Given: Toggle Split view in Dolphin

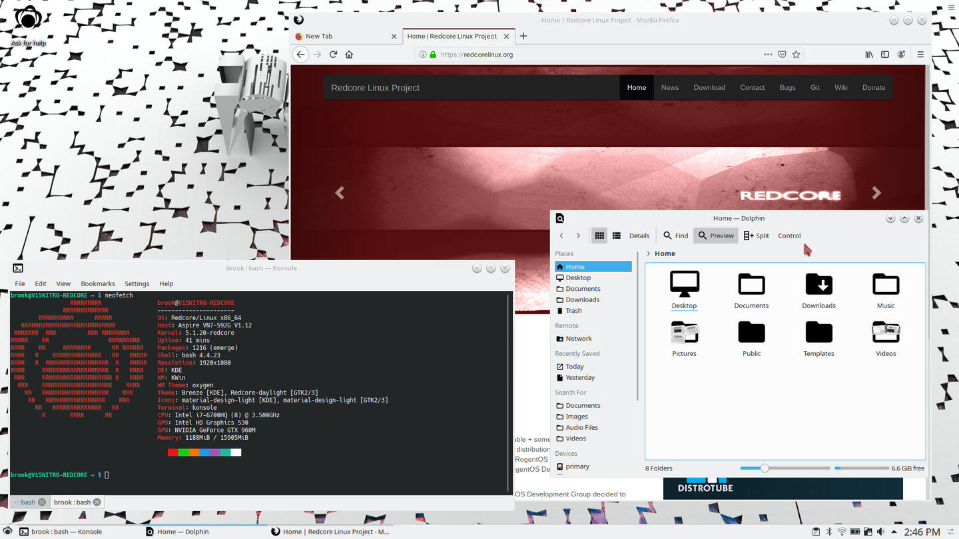Looking at the screenshot, I should [757, 236].
